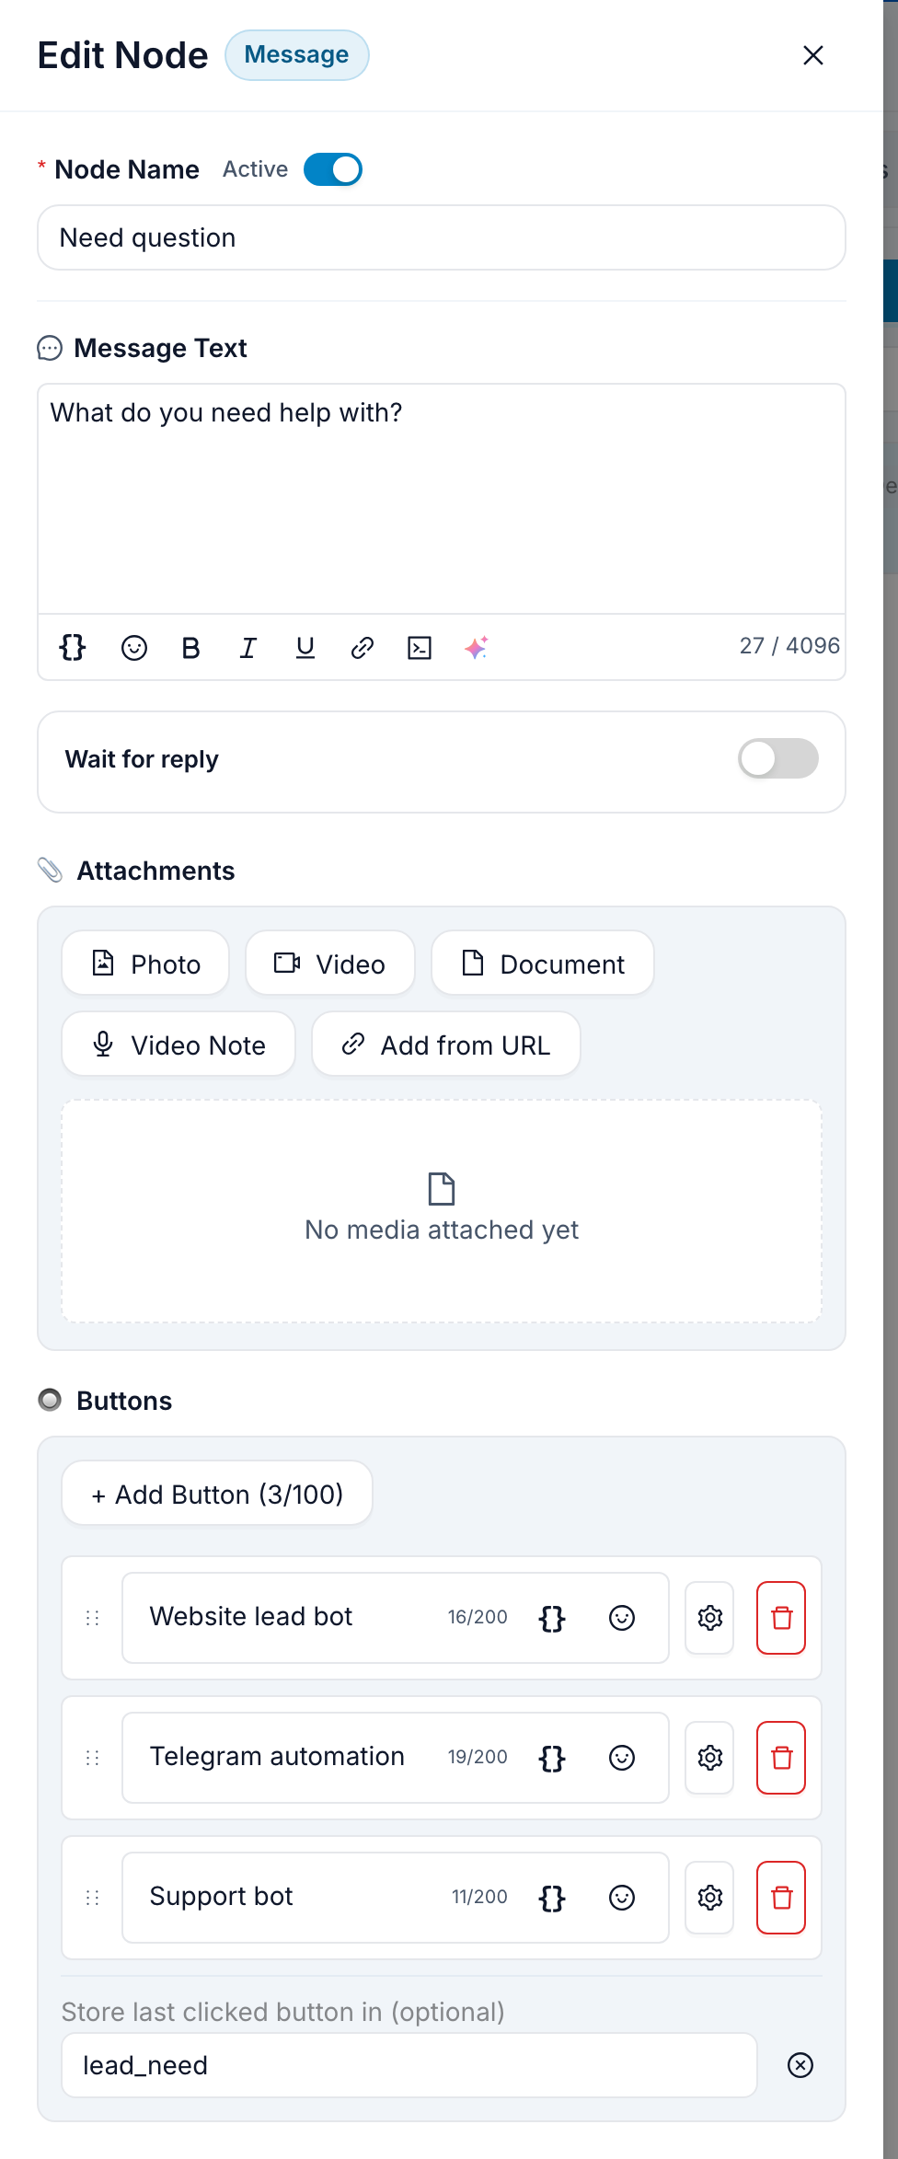Open settings for Website lead bot button
898x2159 pixels.
709,1618
